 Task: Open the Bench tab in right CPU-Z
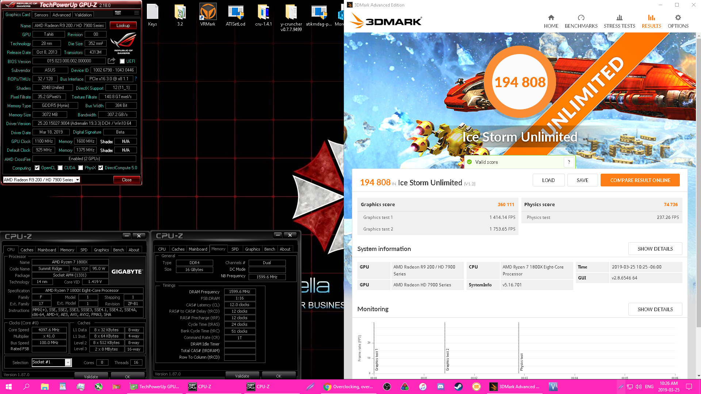pyautogui.click(x=270, y=249)
